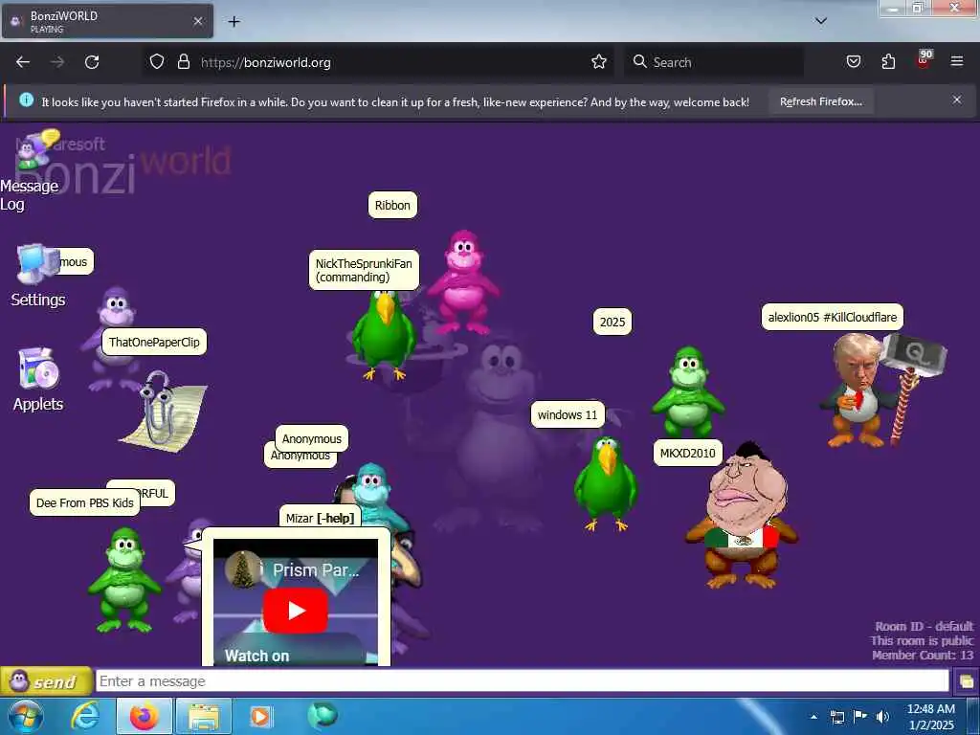Click the network tray icon

(x=837, y=717)
